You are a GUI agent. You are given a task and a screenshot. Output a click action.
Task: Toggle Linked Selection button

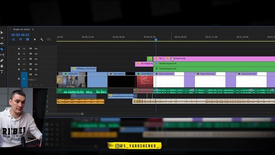tap(27, 40)
